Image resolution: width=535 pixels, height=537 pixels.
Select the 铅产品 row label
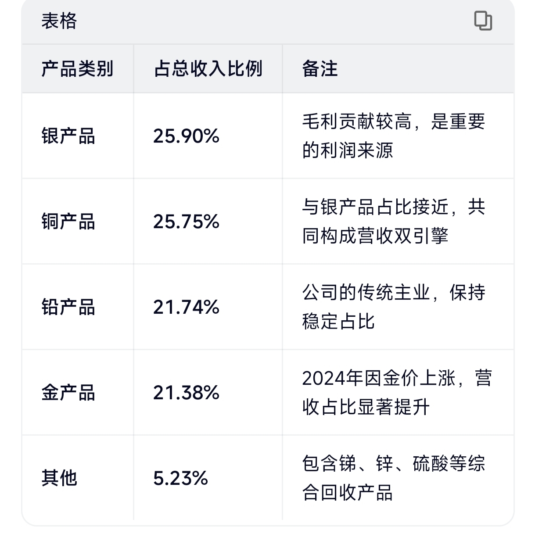point(68,307)
